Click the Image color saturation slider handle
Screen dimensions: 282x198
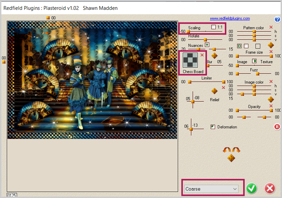[254, 90]
